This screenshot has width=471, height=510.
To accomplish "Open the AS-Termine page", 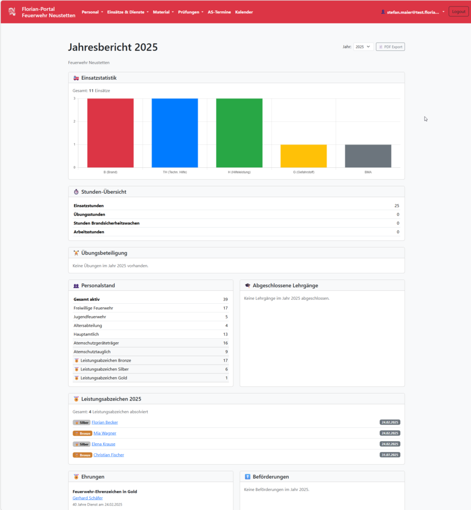I will point(219,12).
